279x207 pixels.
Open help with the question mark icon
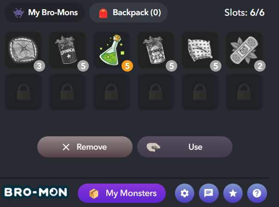click(257, 193)
